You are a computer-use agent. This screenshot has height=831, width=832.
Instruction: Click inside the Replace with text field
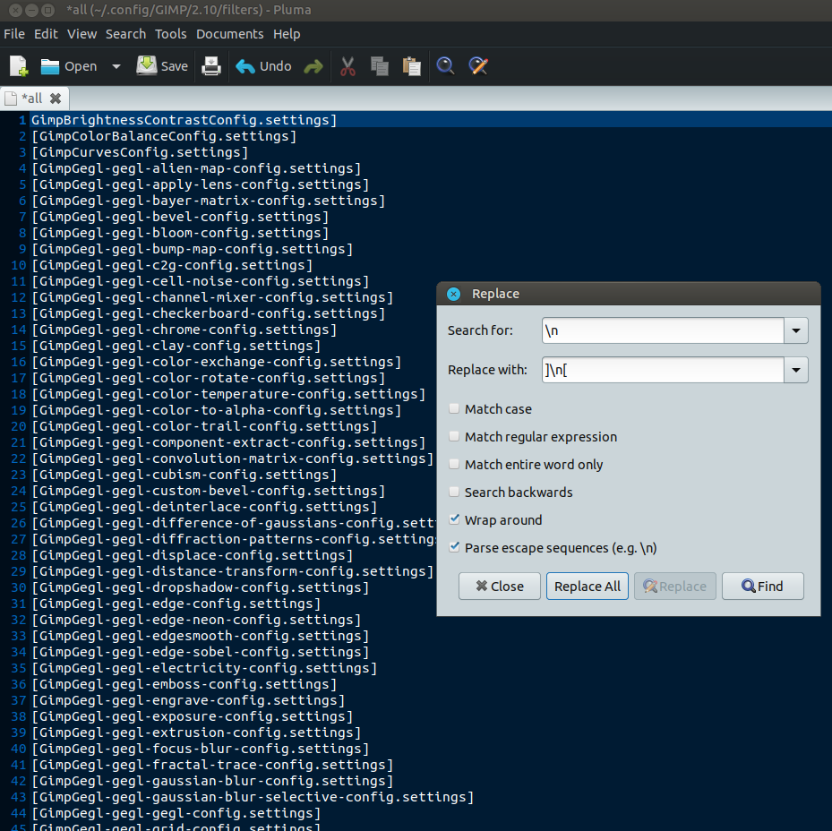click(x=663, y=370)
